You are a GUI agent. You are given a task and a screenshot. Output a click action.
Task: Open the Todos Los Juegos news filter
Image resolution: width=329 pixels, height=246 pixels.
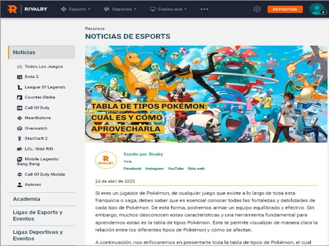(44, 67)
